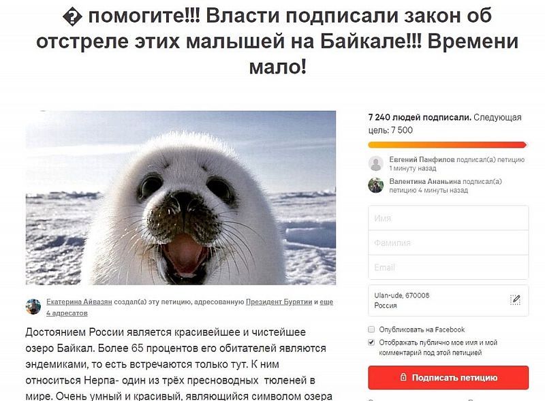This screenshot has height=401, width=545.
Task: Click into the Фамилия field
Action: pos(448,242)
